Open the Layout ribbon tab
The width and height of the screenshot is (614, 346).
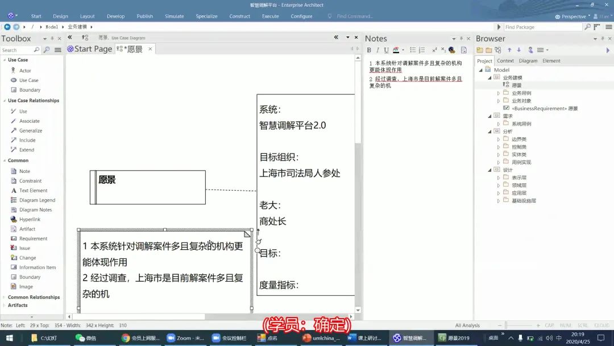point(87,16)
